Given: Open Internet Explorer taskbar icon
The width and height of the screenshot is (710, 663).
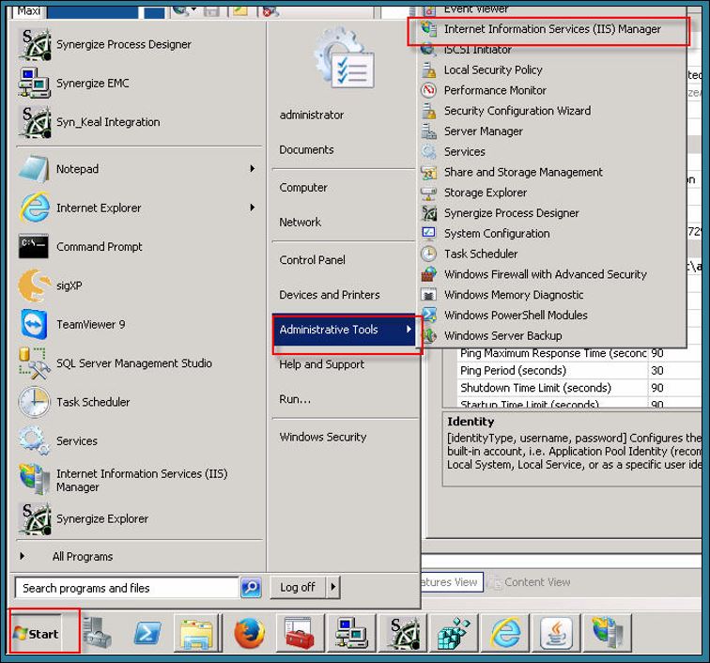Looking at the screenshot, I should pyautogui.click(x=506, y=633).
